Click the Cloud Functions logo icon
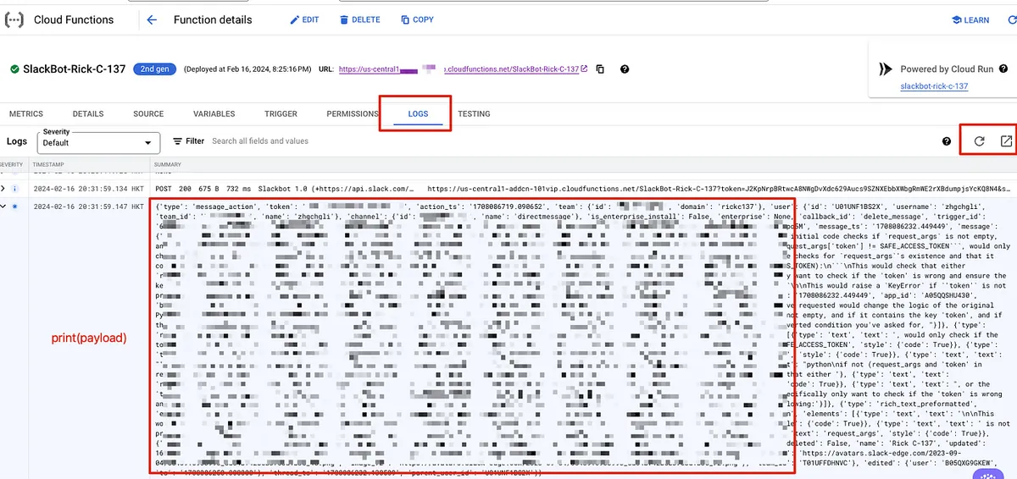The image size is (1017, 479). 14,19
